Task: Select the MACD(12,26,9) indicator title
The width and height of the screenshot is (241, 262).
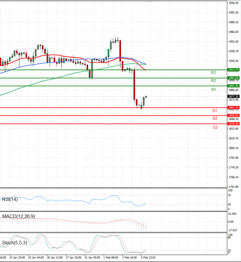Action: pyautogui.click(x=18, y=216)
